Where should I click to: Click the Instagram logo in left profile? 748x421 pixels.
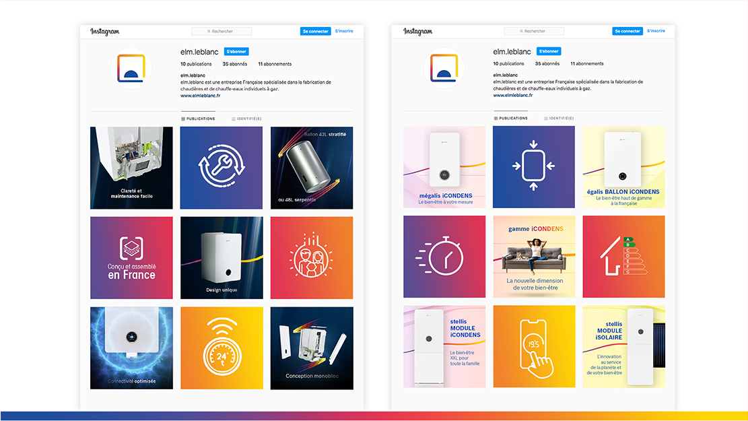(x=104, y=32)
